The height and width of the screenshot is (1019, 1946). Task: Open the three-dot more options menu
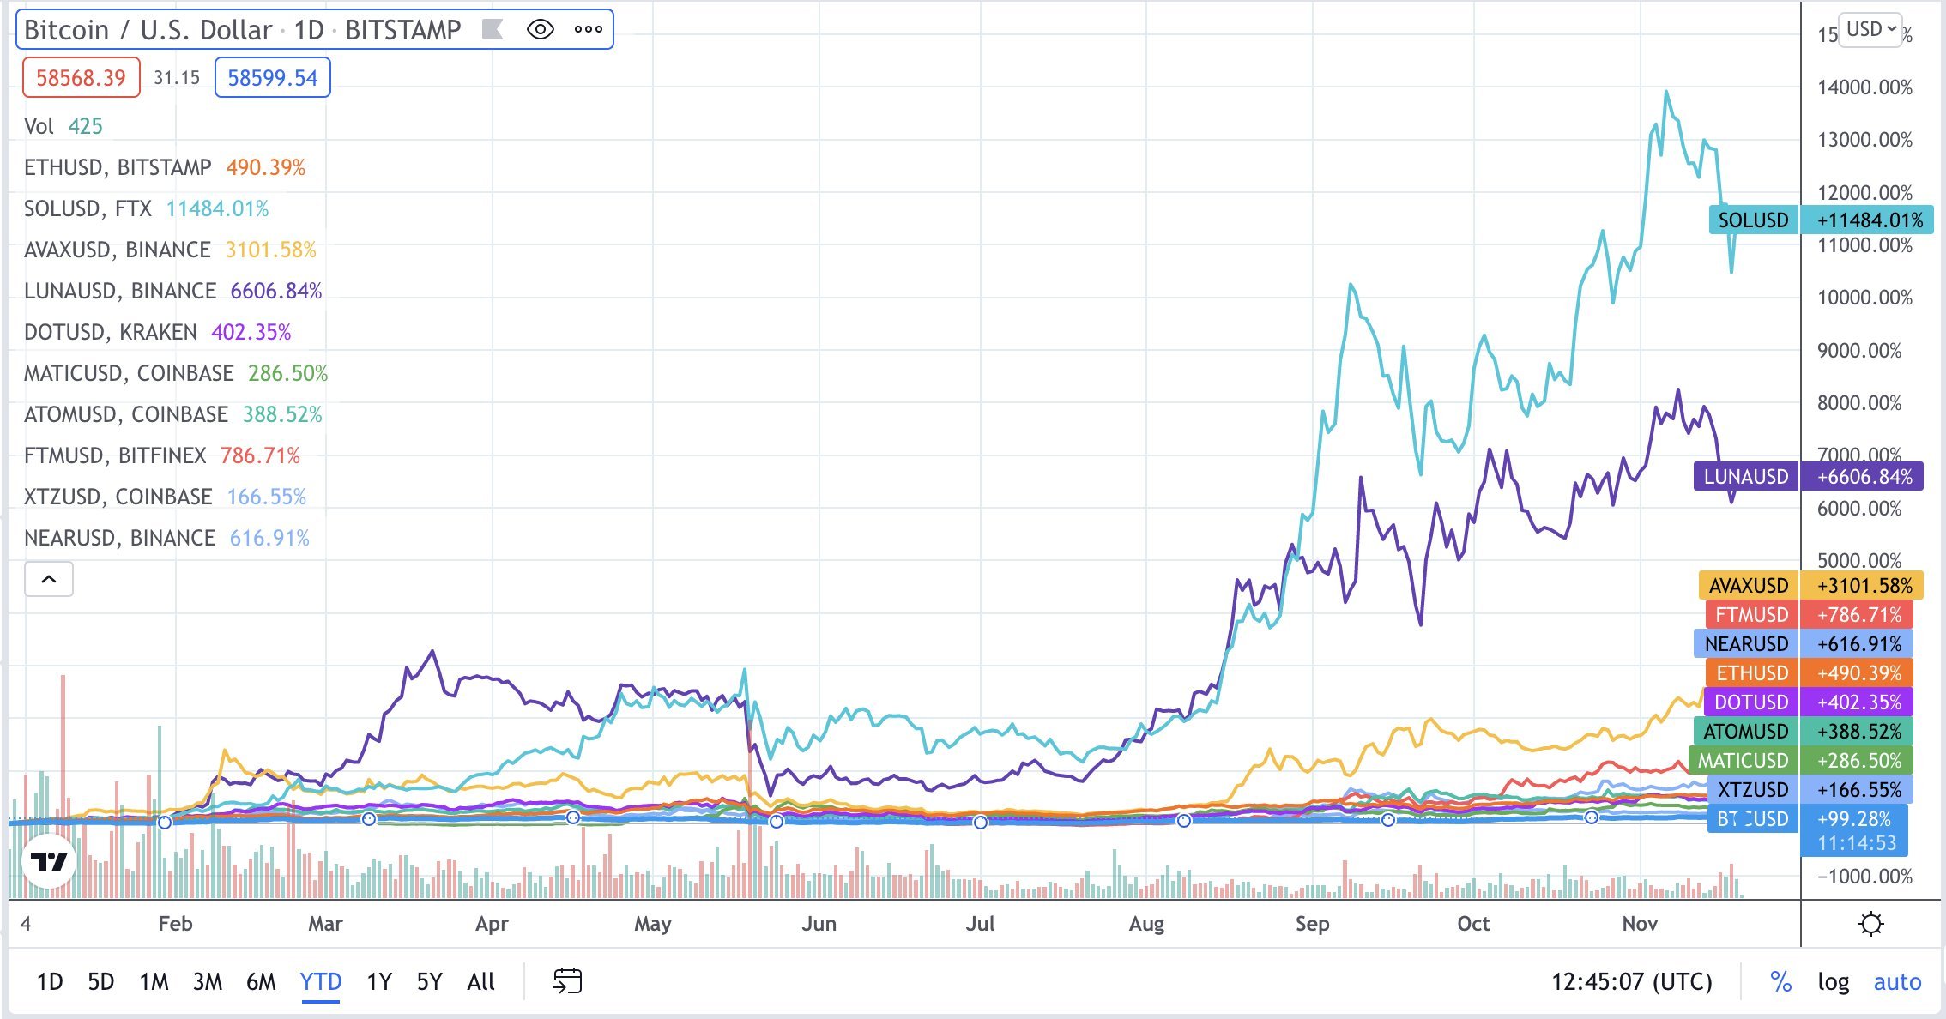[x=589, y=30]
